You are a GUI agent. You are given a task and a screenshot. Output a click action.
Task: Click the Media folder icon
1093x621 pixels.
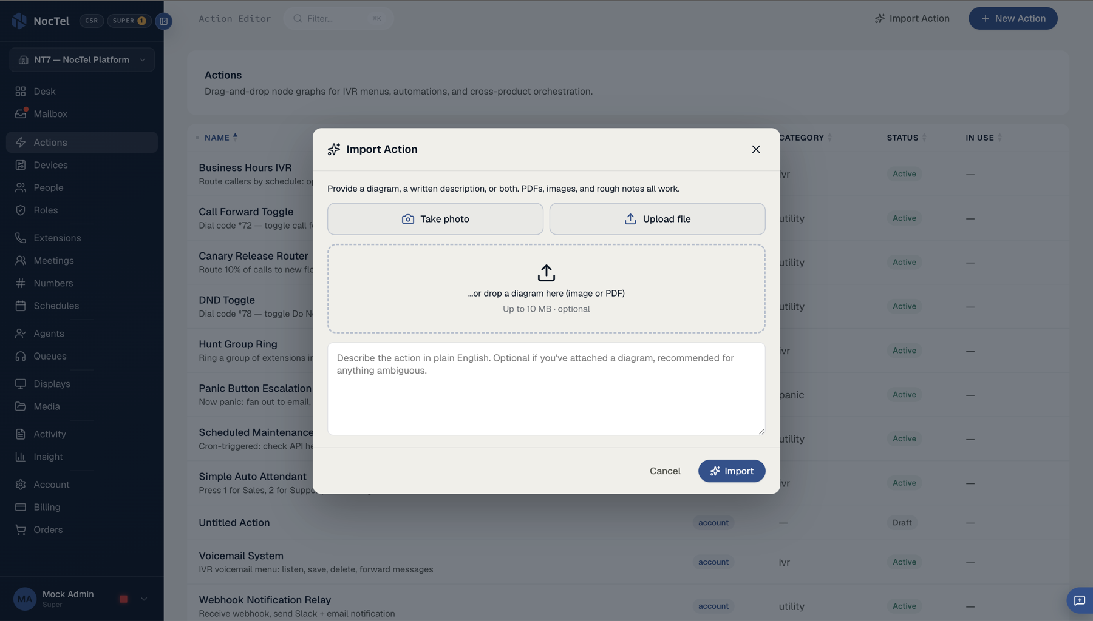pos(21,407)
